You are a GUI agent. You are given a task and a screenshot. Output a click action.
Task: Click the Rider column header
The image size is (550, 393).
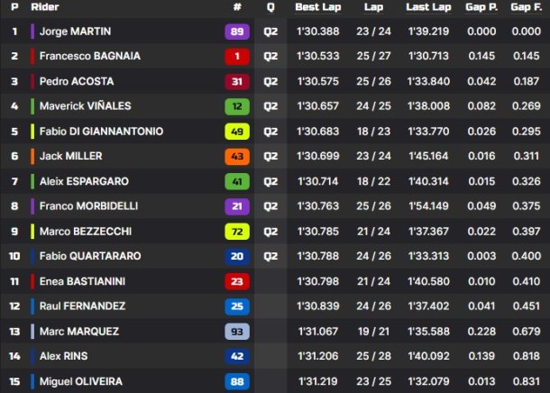coord(45,7)
